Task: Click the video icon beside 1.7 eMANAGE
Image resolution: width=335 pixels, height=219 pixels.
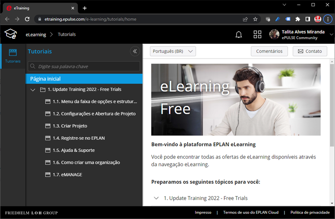Action: click(48, 174)
